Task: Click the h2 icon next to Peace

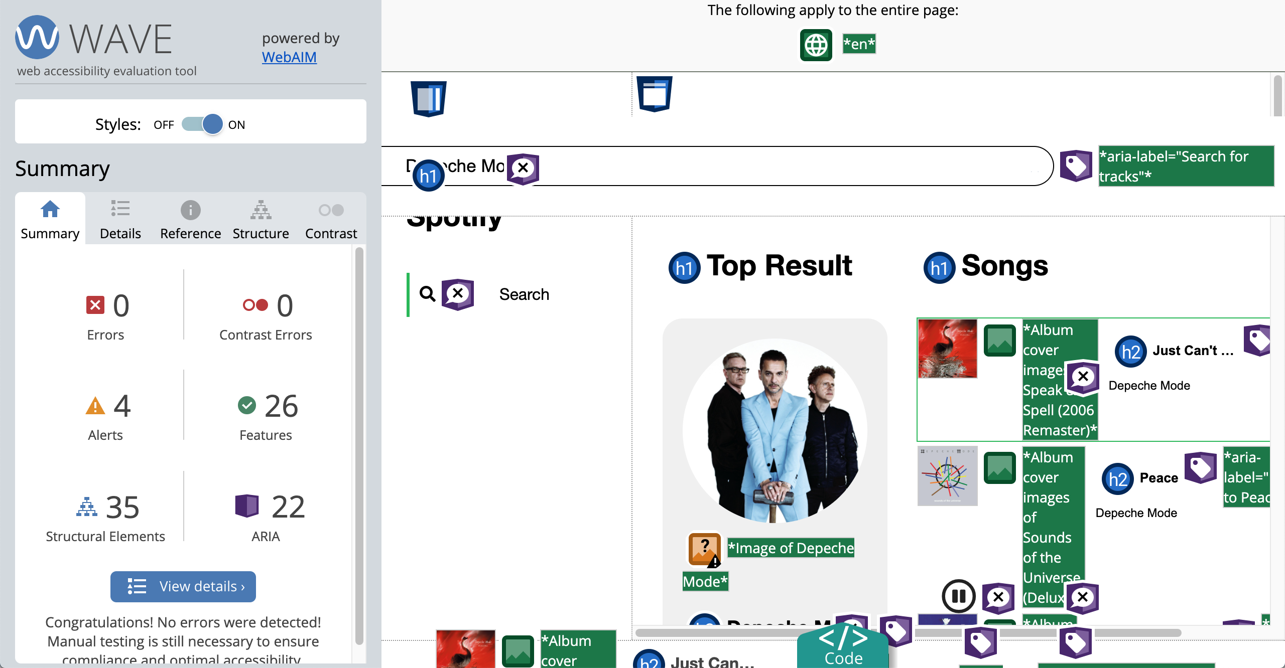Action: pyautogui.click(x=1117, y=479)
